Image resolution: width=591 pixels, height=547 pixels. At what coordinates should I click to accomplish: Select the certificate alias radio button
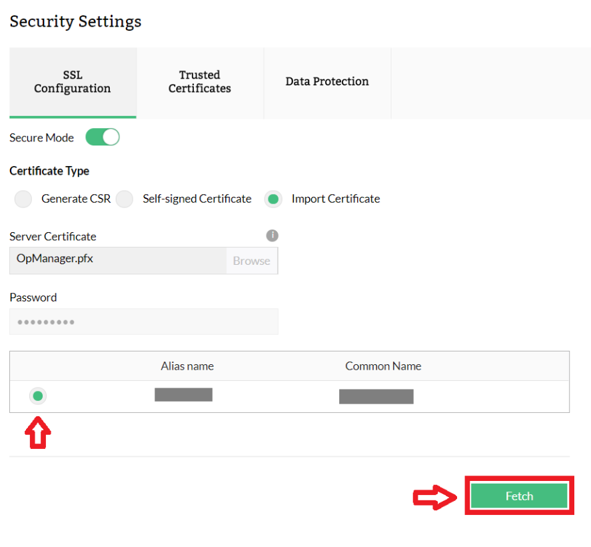tap(38, 396)
